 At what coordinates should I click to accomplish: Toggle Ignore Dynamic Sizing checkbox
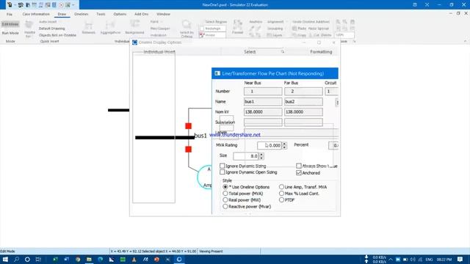click(x=222, y=166)
